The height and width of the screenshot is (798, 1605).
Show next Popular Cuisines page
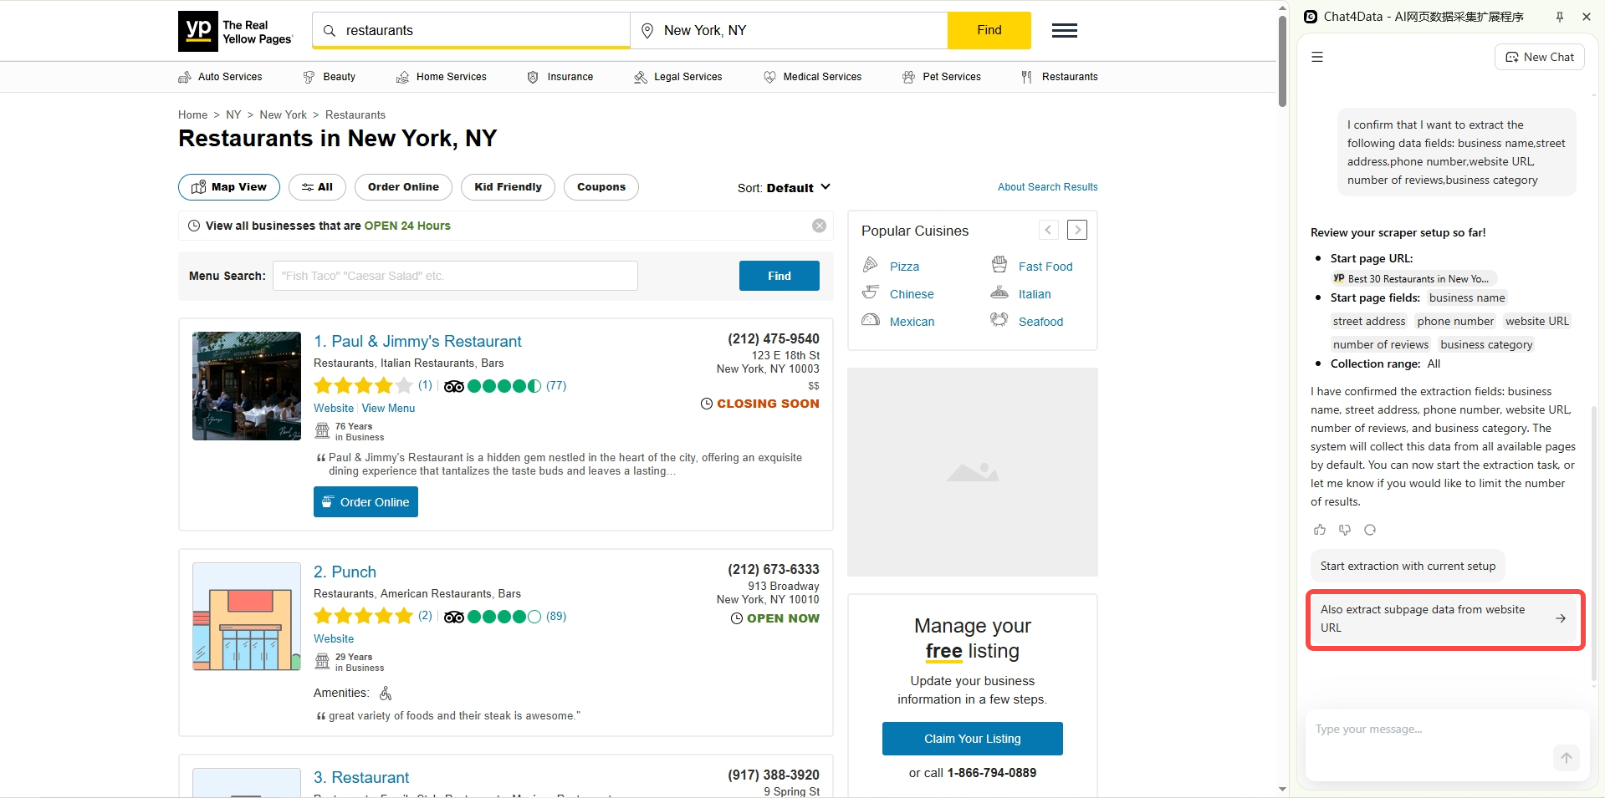[1076, 230]
